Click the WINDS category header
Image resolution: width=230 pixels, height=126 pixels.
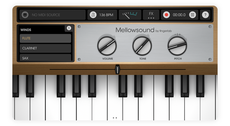click(26, 30)
